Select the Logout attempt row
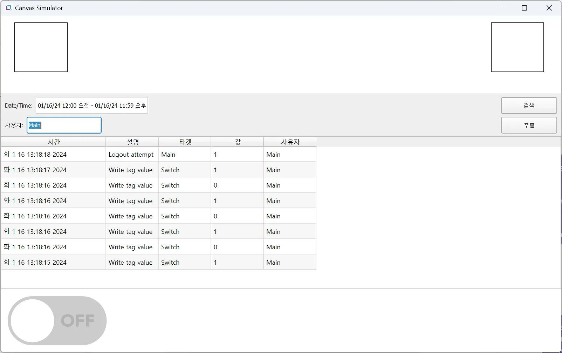Viewport: 562px width, 353px height. [x=131, y=155]
